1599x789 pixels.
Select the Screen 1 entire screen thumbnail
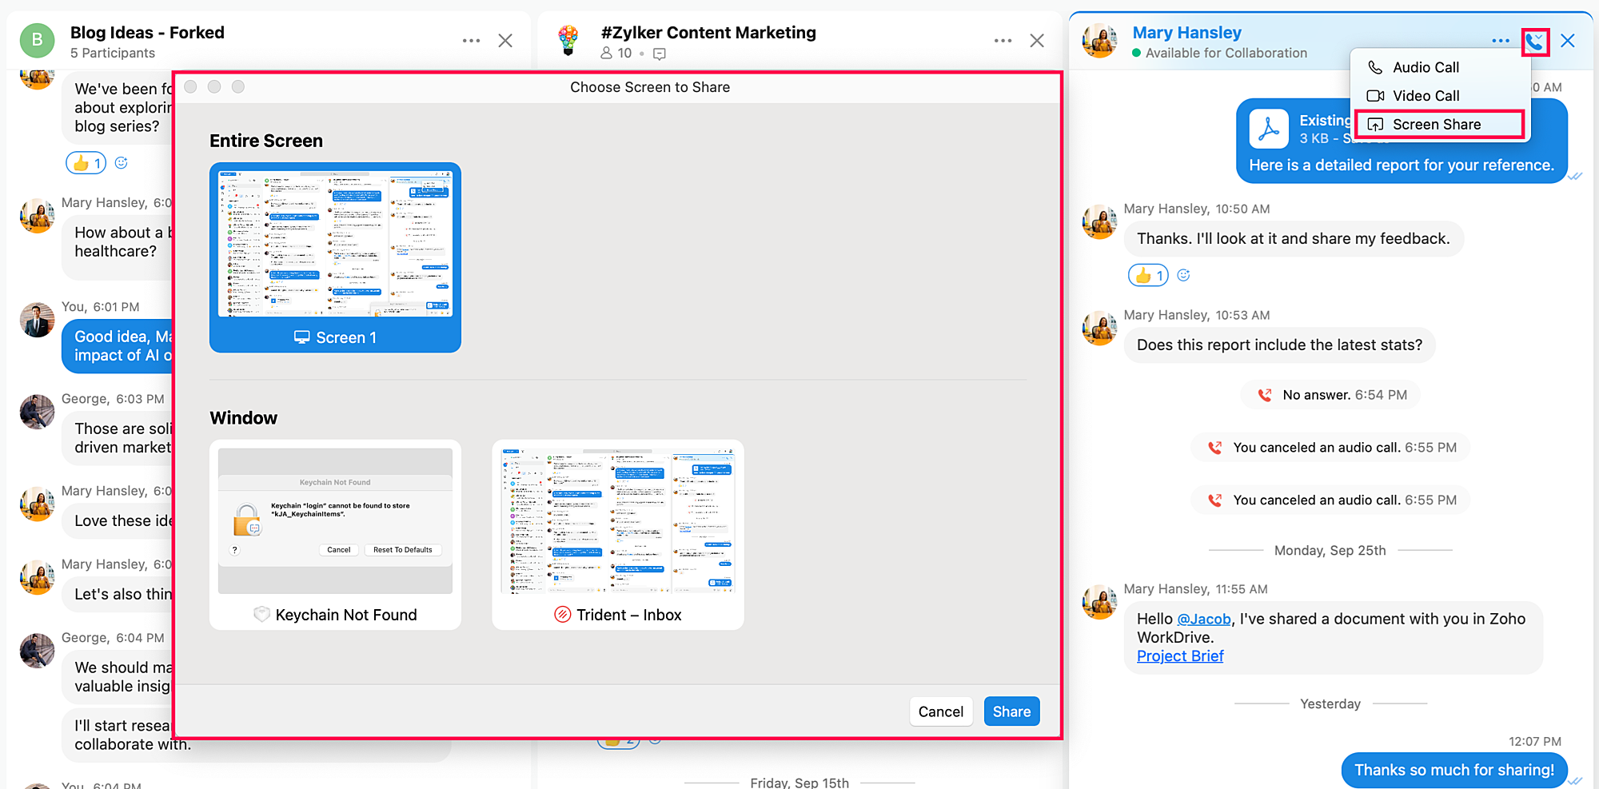(x=335, y=257)
